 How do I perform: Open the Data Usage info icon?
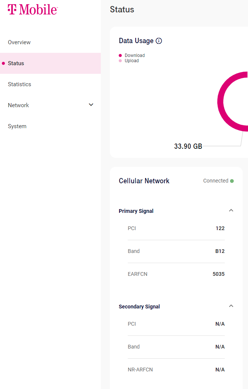click(159, 41)
